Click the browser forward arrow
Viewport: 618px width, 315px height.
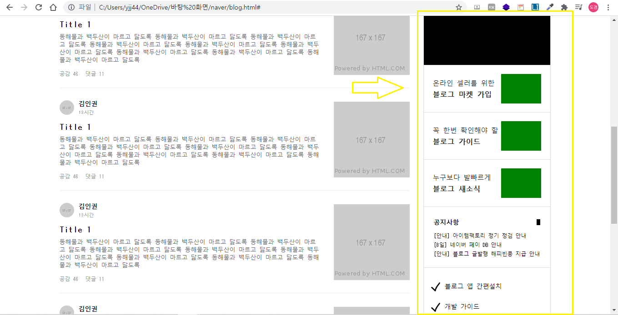click(24, 7)
